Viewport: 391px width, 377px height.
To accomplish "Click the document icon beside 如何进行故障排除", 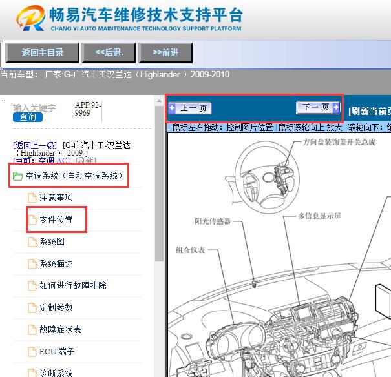I will (x=32, y=285).
